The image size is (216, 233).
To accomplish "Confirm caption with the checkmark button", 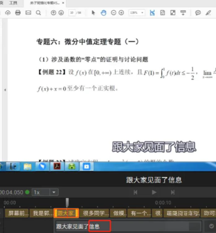I will (x=211, y=226).
